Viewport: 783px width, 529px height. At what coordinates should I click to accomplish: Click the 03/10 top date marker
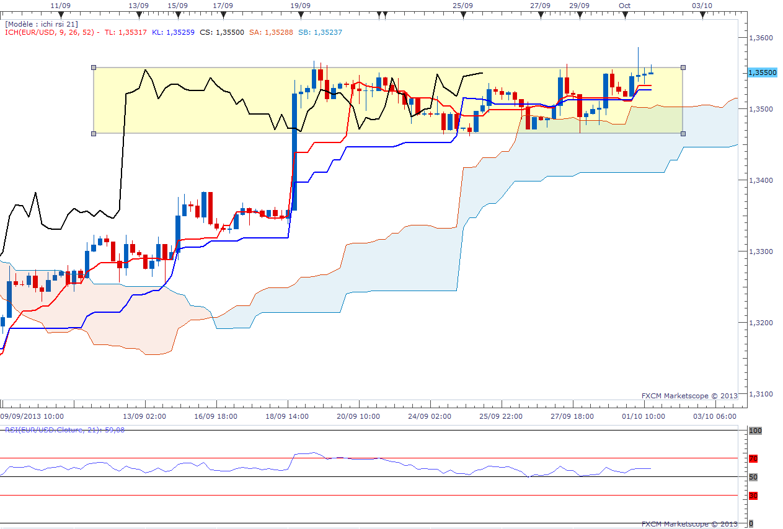[702, 14]
